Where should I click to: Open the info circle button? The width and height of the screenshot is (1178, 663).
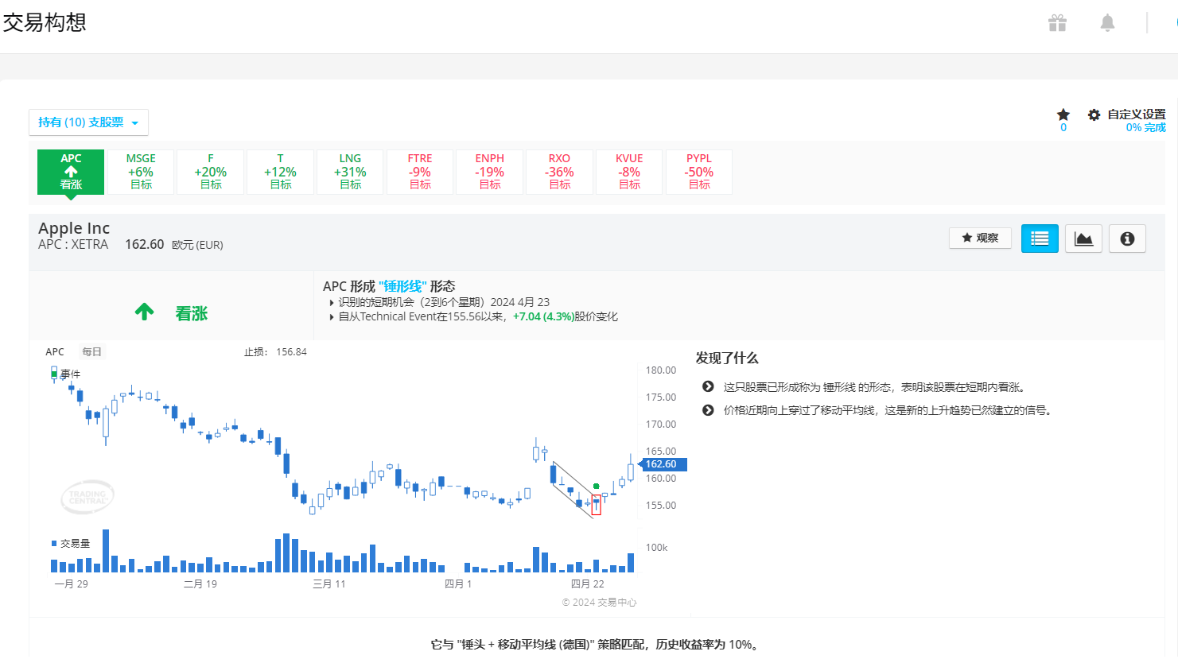tap(1127, 238)
